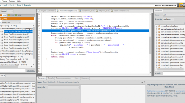
Task: Switch to the Details tab
Action: pos(51,78)
